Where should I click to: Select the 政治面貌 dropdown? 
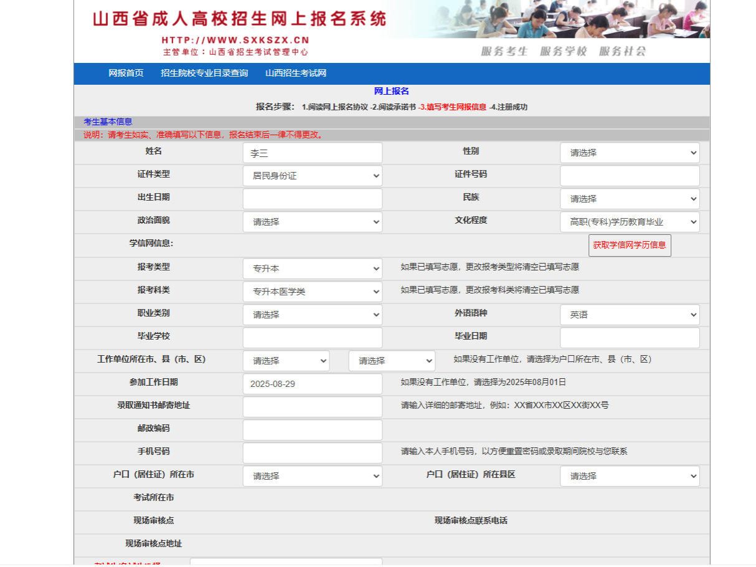coord(312,222)
